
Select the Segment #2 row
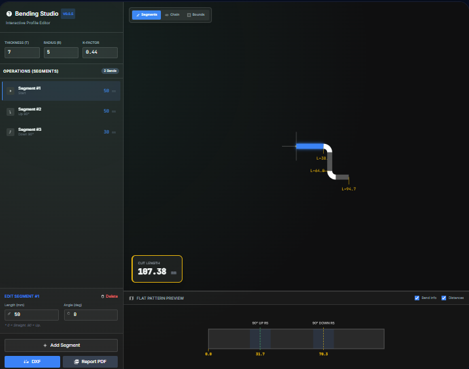61,111
